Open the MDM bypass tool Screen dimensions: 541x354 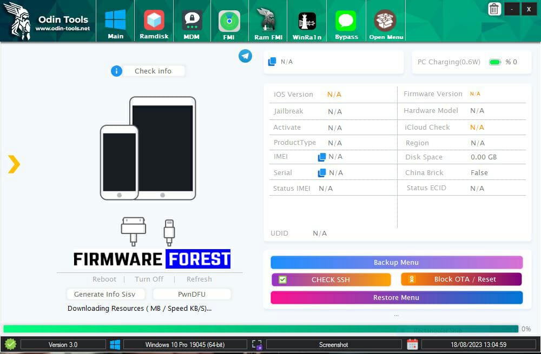192,22
